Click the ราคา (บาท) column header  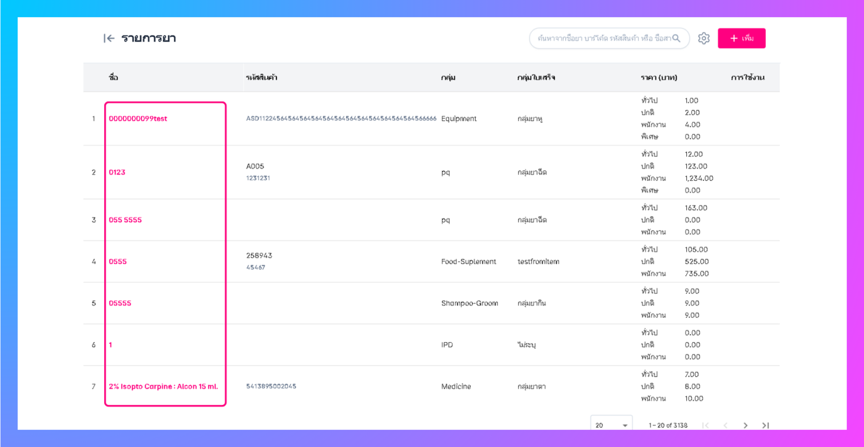659,78
